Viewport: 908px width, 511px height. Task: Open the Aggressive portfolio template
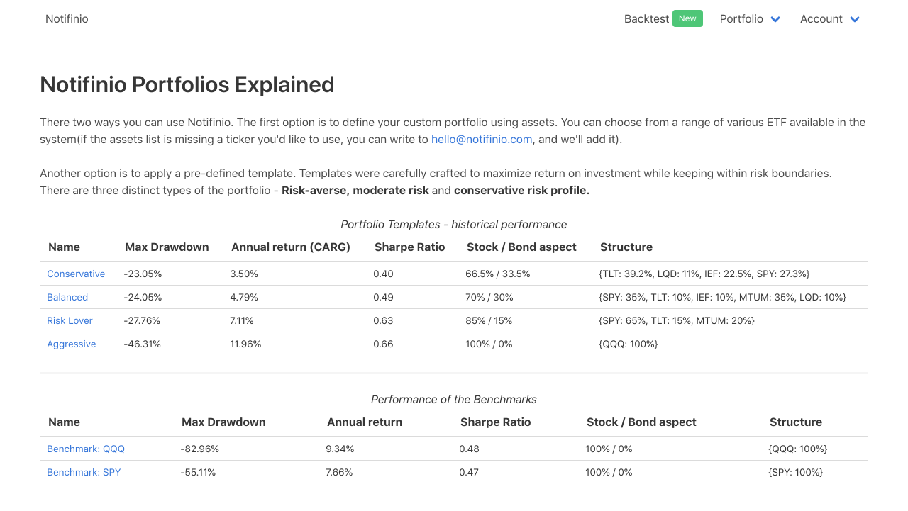click(x=72, y=344)
